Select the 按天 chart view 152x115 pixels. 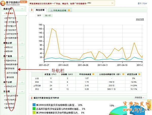(x=39, y=15)
